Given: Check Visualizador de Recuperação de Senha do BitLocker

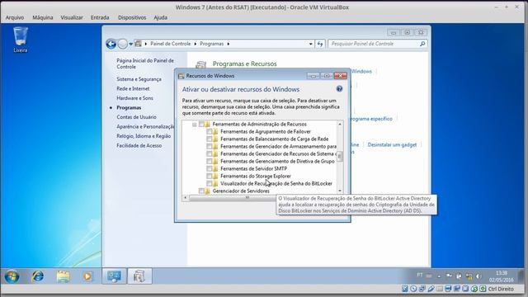Looking at the screenshot, I should (210, 183).
